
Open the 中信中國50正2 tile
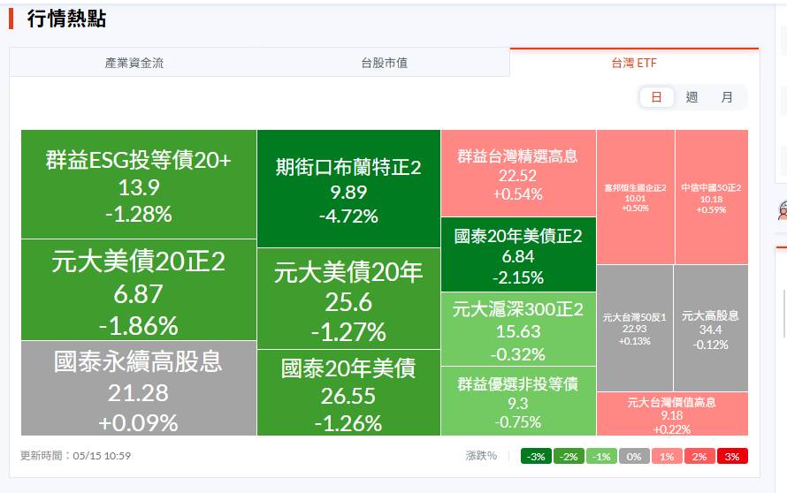[712, 197]
